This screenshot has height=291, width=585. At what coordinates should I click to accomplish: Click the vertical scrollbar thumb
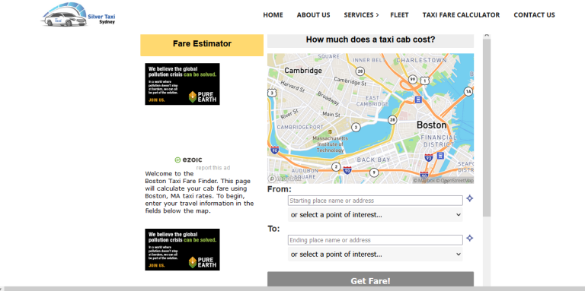[x=487, y=128]
